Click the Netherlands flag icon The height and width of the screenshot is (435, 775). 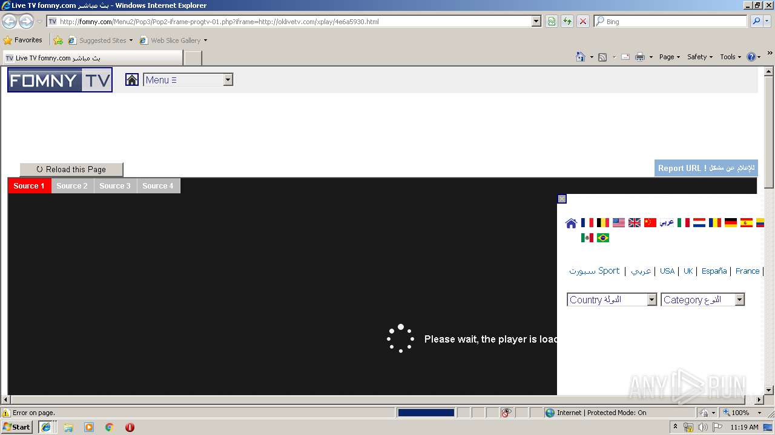699,223
